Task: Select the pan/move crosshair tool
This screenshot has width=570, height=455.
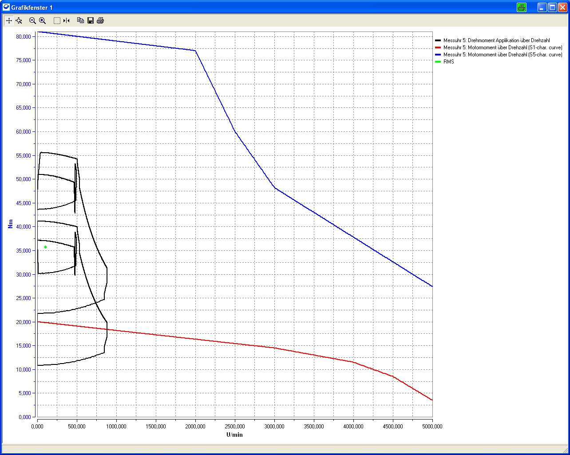Action: click(x=9, y=20)
